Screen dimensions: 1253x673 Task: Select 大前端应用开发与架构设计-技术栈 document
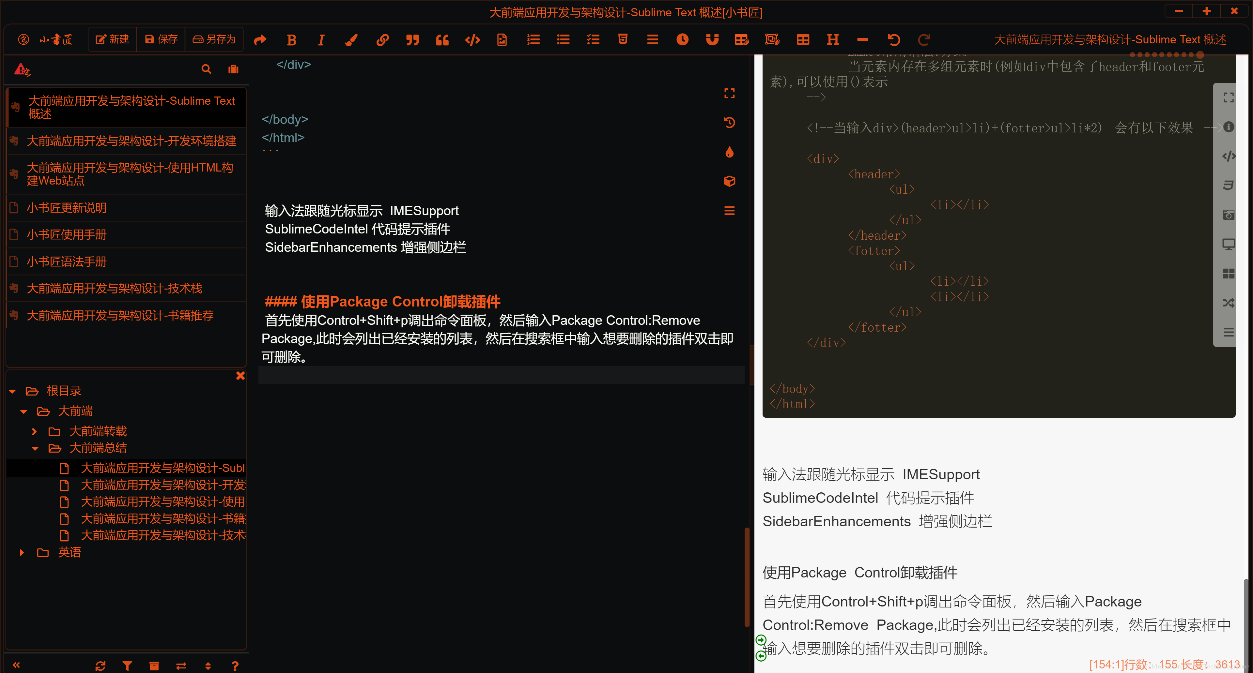(x=114, y=289)
